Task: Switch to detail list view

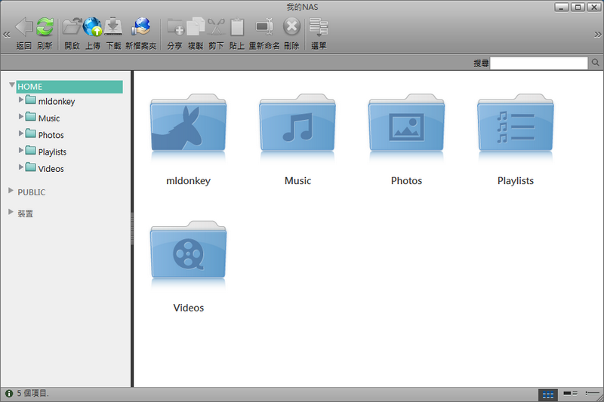Action: [592, 394]
